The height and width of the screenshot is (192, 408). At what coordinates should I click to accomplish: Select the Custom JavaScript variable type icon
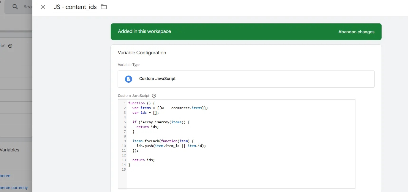pyautogui.click(x=128, y=79)
